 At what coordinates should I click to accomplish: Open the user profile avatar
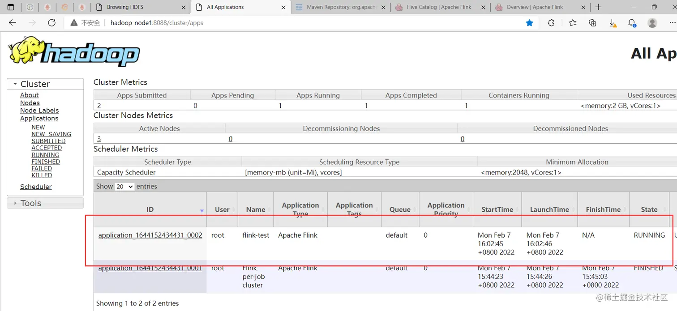652,23
